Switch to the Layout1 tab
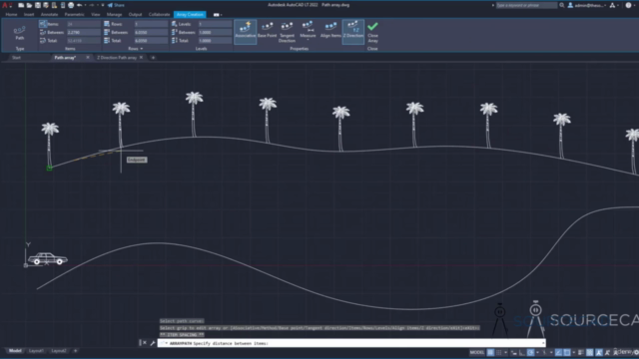This screenshot has width=639, height=359. [36, 350]
